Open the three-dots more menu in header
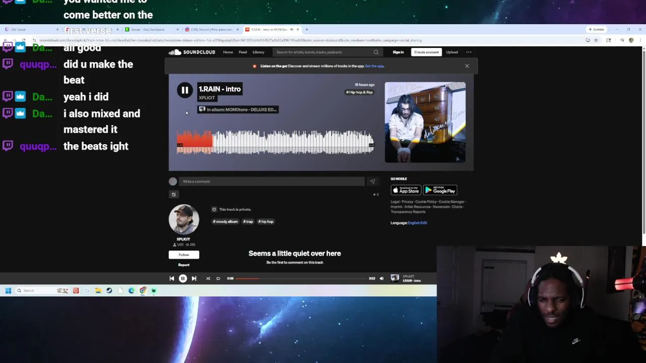Screen dimensions: 646x363 pos(468,52)
